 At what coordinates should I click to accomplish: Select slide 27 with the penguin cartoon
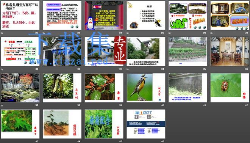point(104,16)
